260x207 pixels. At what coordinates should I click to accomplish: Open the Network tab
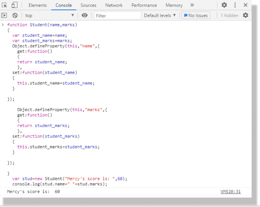click(114, 5)
